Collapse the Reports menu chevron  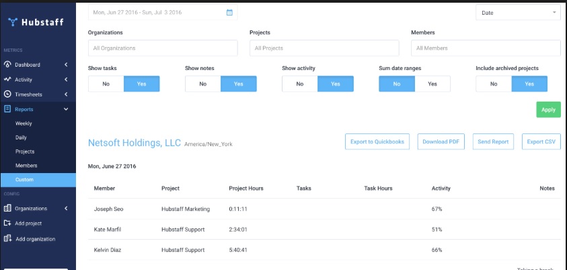66,109
